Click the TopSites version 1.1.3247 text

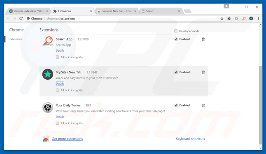pos(92,72)
